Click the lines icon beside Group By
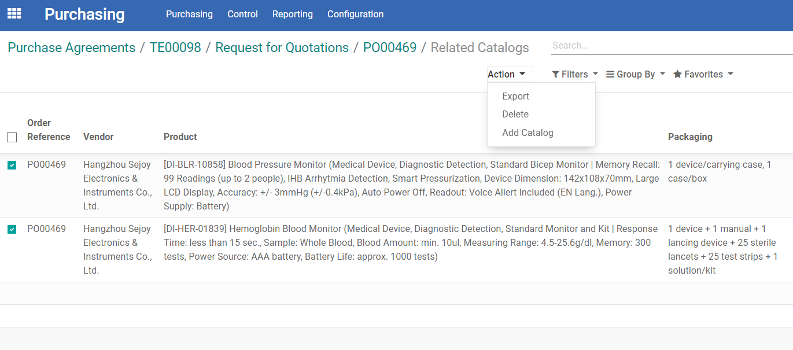The height and width of the screenshot is (350, 793). pyautogui.click(x=610, y=74)
